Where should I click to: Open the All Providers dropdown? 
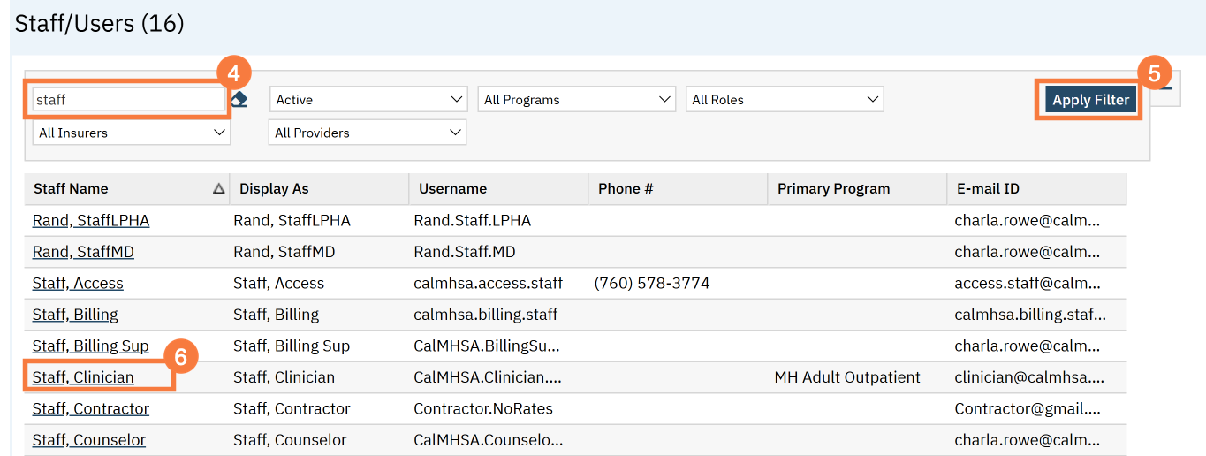click(368, 133)
